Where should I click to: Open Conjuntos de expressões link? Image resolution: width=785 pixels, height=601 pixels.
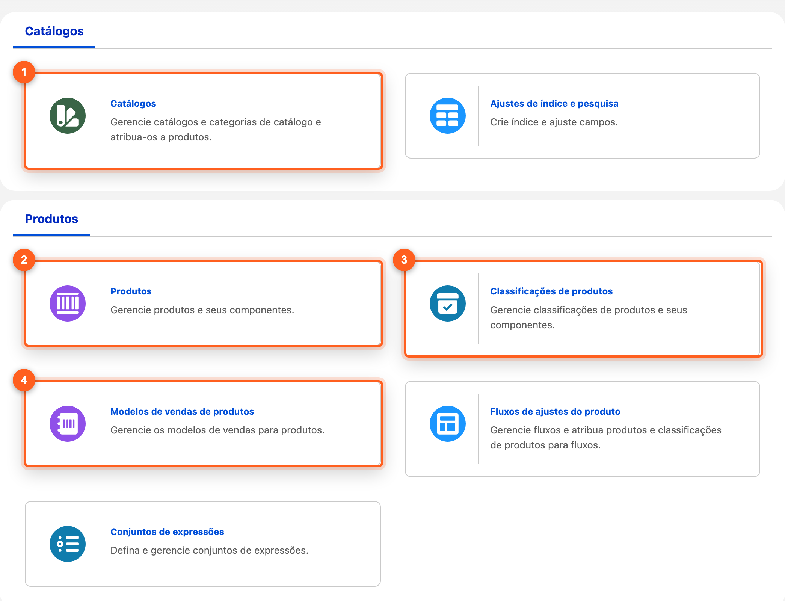pos(167,532)
